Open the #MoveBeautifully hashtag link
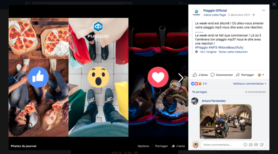Viewport: 278px width, 154px height. 231,47
